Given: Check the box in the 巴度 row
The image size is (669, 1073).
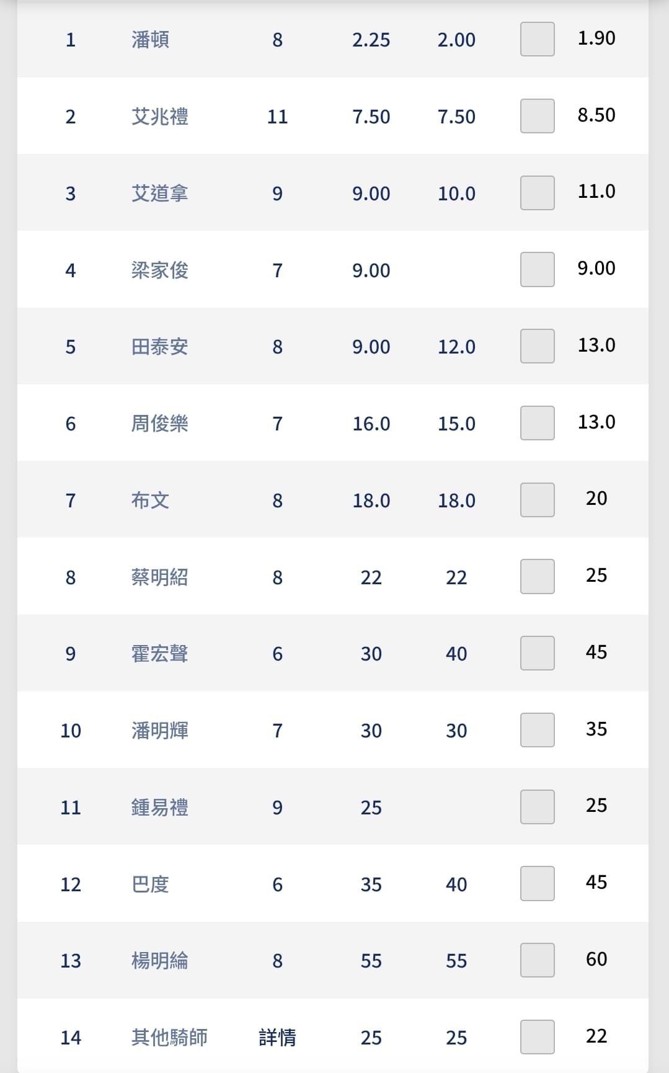Looking at the screenshot, I should click(x=537, y=883).
